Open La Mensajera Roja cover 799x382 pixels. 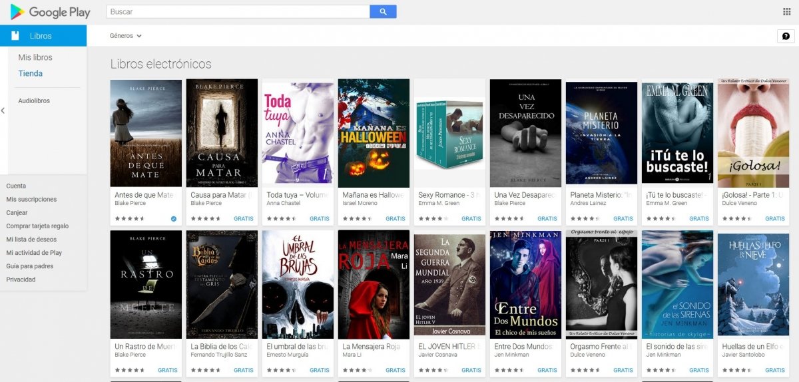374,285
